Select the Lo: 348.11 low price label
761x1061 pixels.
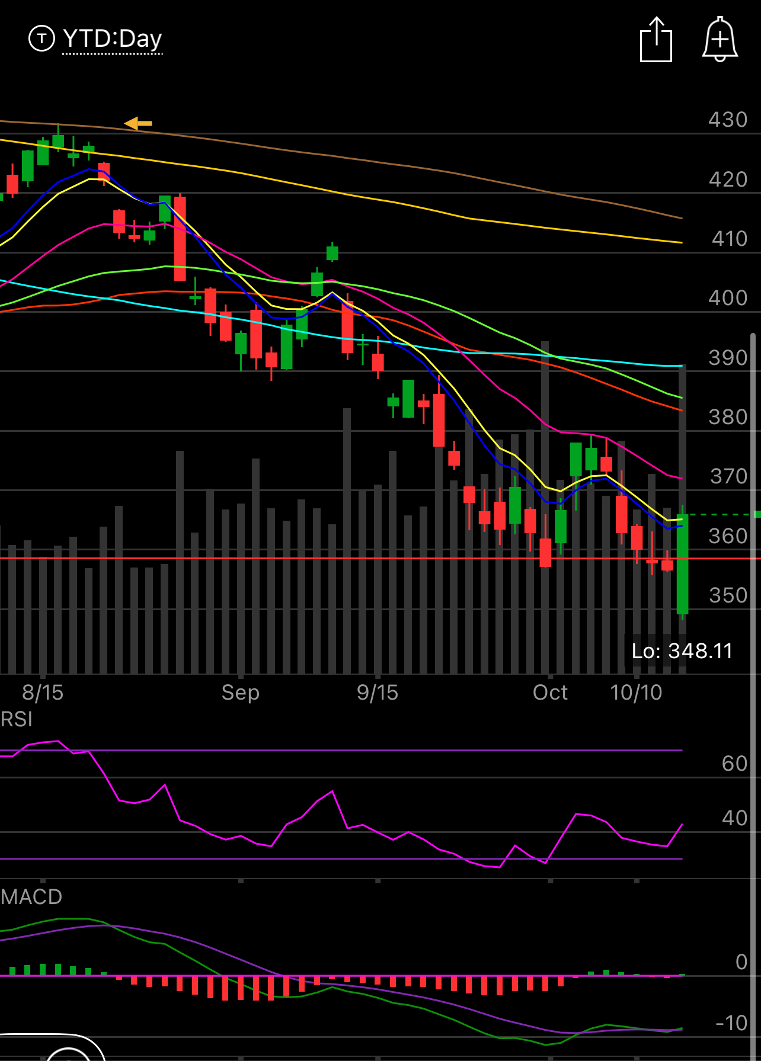(x=682, y=651)
